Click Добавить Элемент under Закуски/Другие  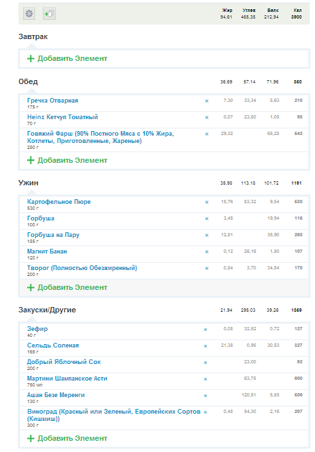[67, 438]
